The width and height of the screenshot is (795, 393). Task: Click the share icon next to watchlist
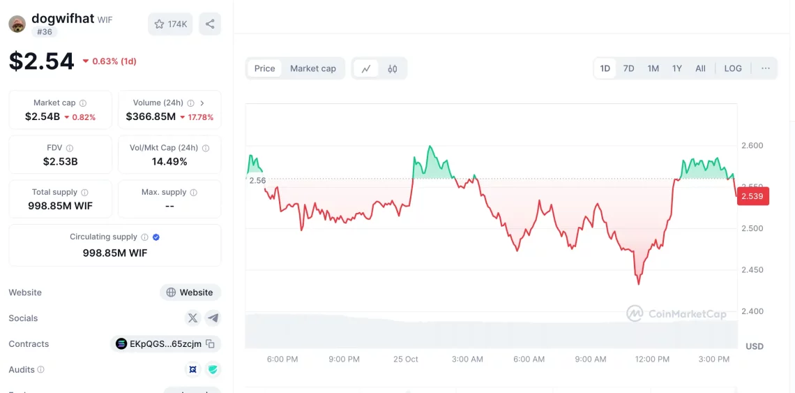(x=210, y=24)
